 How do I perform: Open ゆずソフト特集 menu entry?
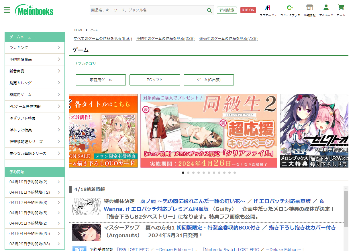pyautogui.click(x=35, y=118)
